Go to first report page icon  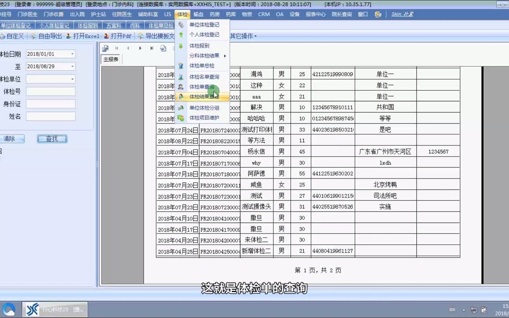pos(117,48)
